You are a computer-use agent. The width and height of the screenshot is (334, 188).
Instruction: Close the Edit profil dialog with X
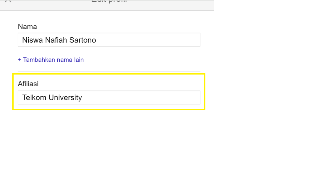(x=8, y=1)
